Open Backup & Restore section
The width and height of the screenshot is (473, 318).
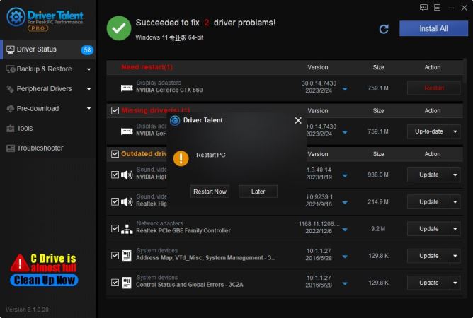[48, 69]
